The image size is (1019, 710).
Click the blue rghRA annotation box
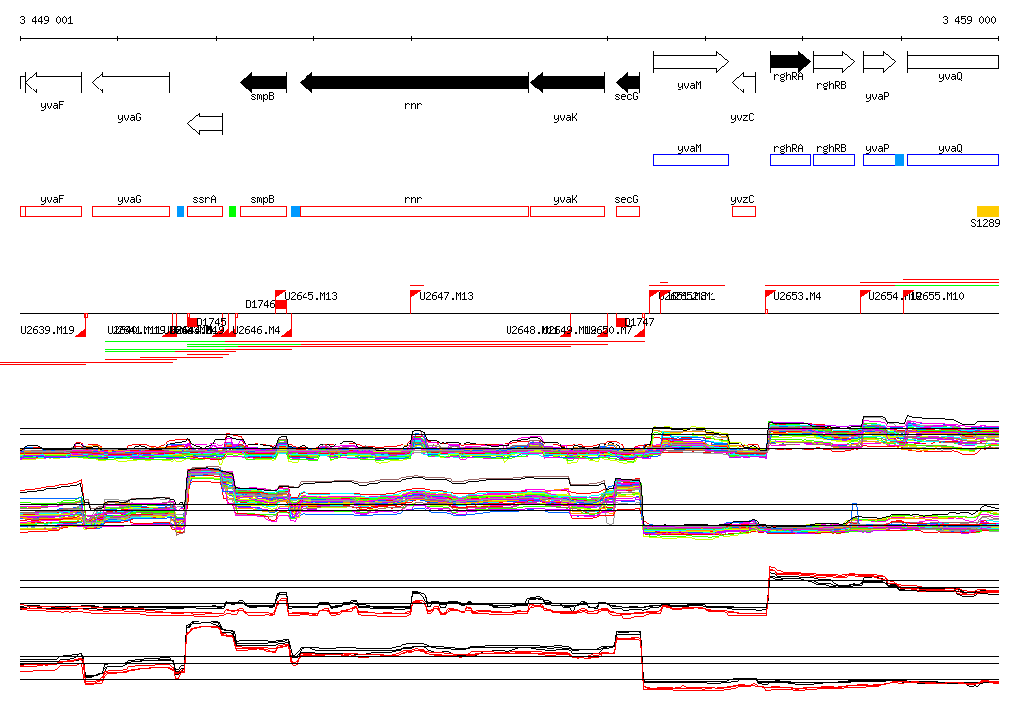pyautogui.click(x=790, y=160)
